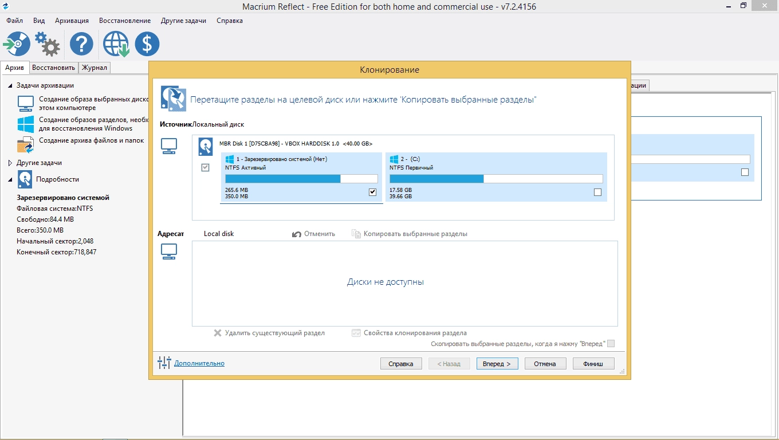Toggle the whole MBR Disk 1 checkbox
779x440 pixels.
pyautogui.click(x=206, y=167)
